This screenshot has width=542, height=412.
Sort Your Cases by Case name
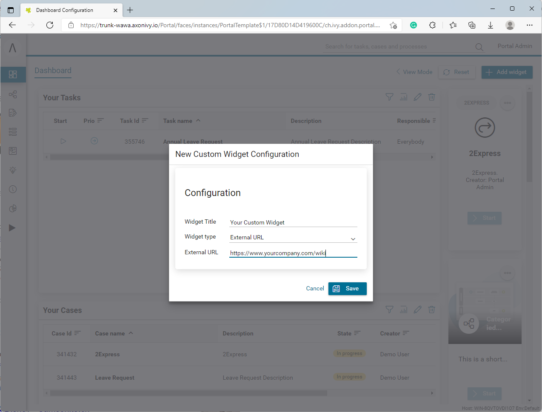tap(110, 334)
